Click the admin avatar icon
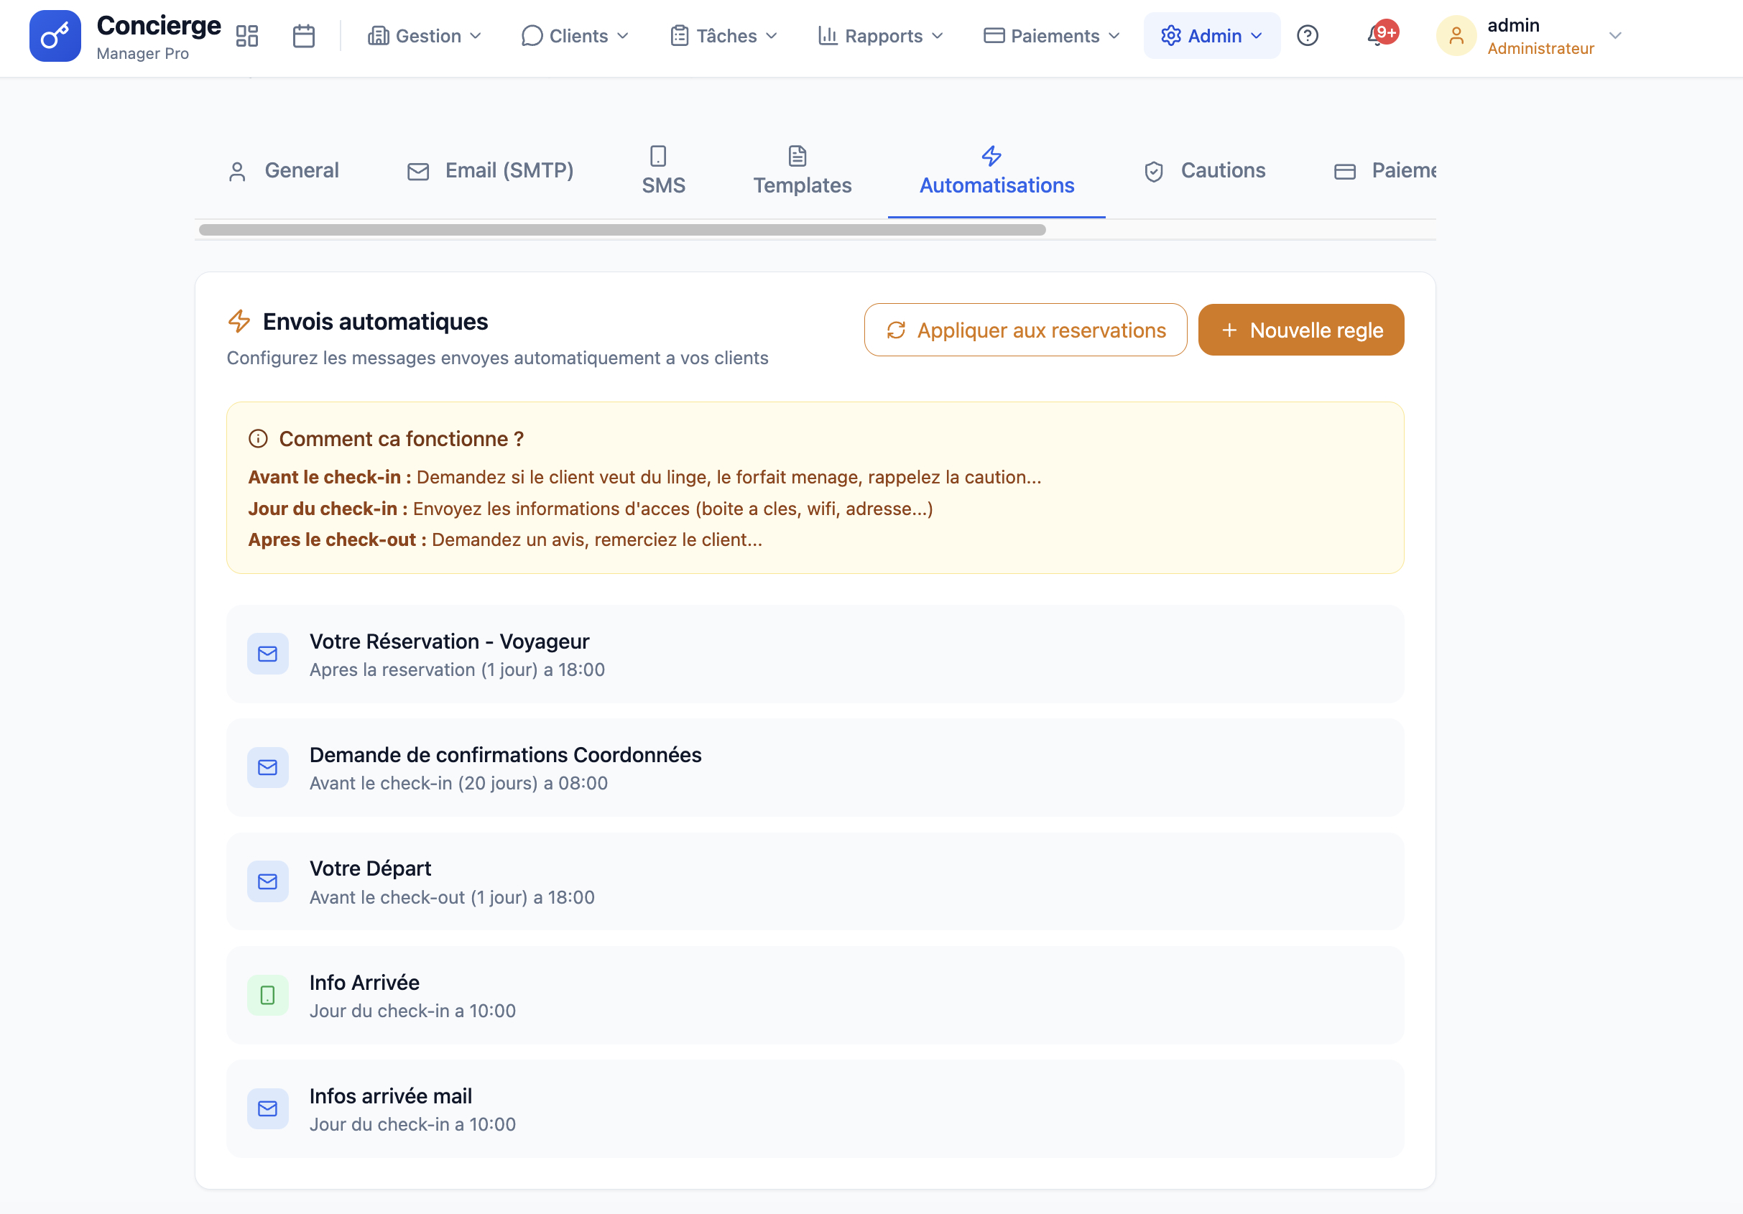This screenshot has width=1743, height=1214. (x=1456, y=35)
